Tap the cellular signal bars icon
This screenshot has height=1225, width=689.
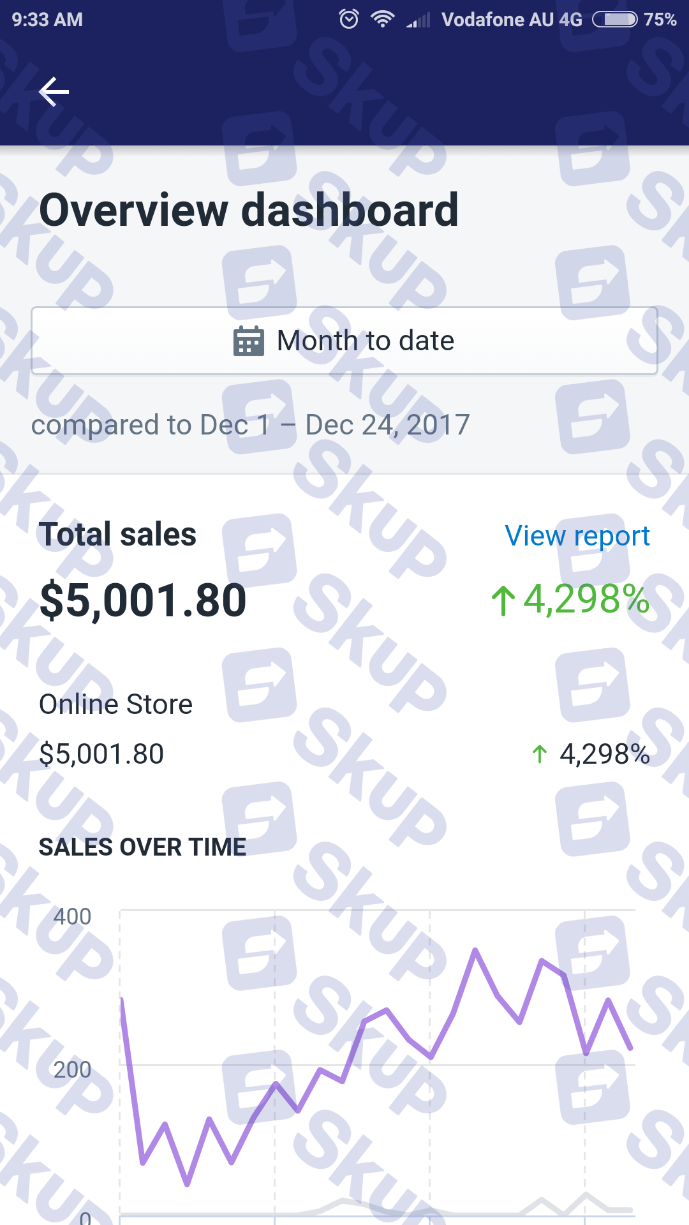click(419, 20)
